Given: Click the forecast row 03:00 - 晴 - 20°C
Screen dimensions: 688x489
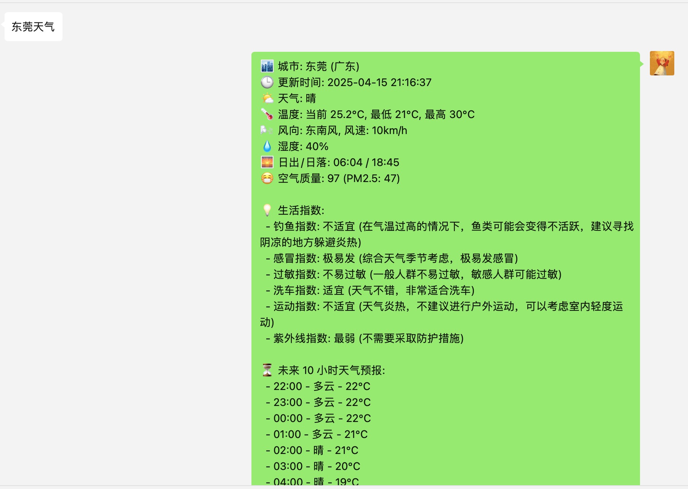Looking at the screenshot, I should (313, 466).
